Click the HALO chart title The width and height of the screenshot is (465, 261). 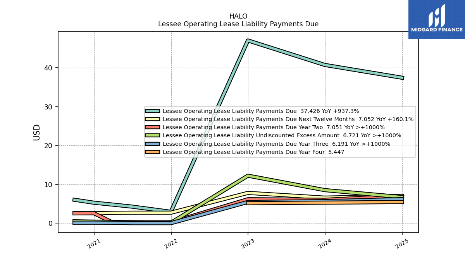238,16
